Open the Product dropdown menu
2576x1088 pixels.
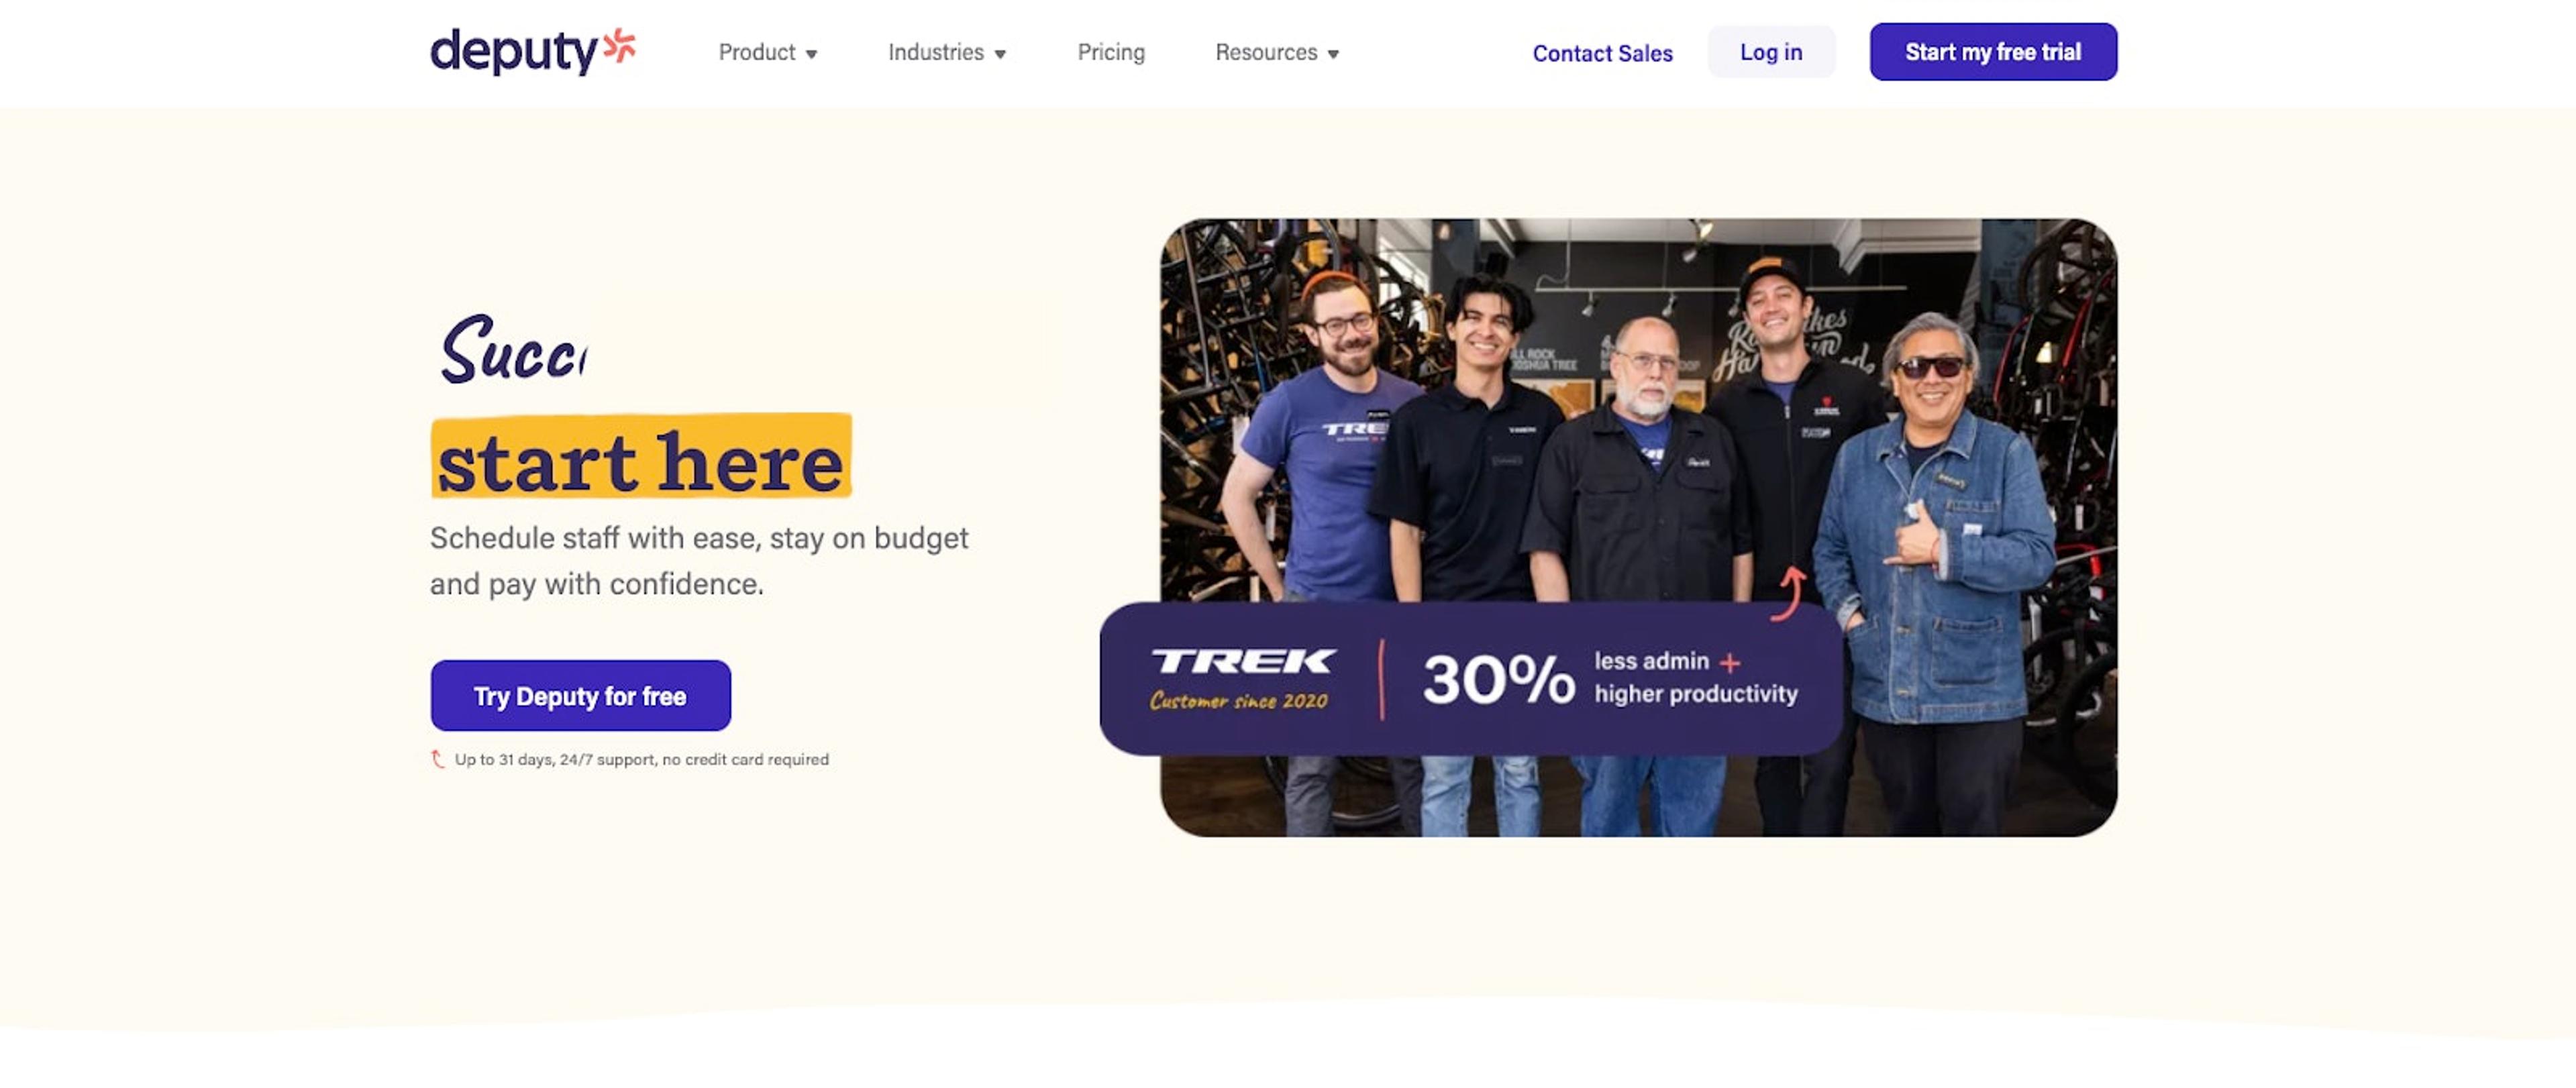(x=767, y=52)
